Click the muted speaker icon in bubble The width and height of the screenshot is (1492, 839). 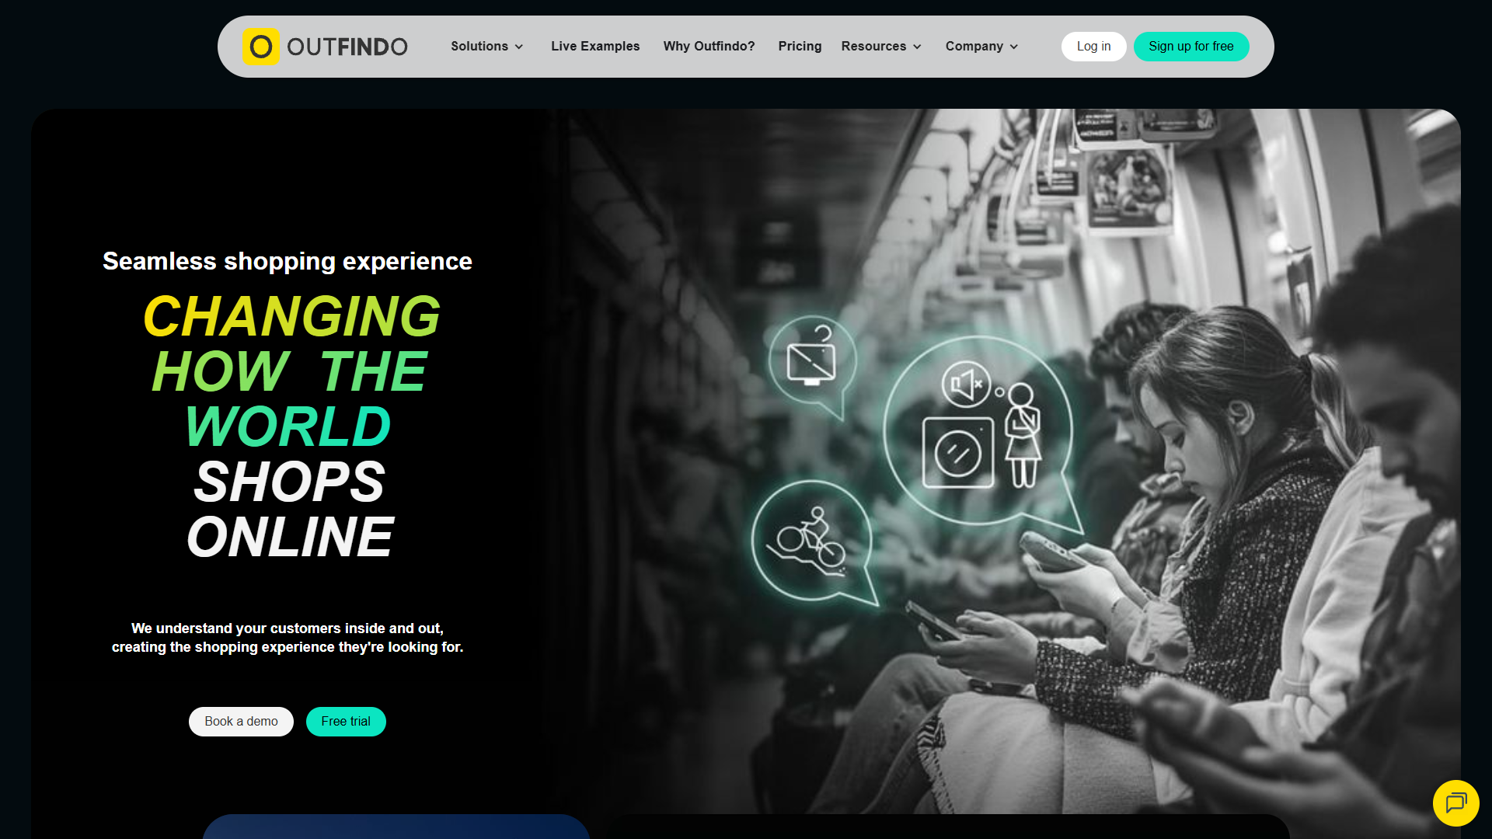[966, 384]
